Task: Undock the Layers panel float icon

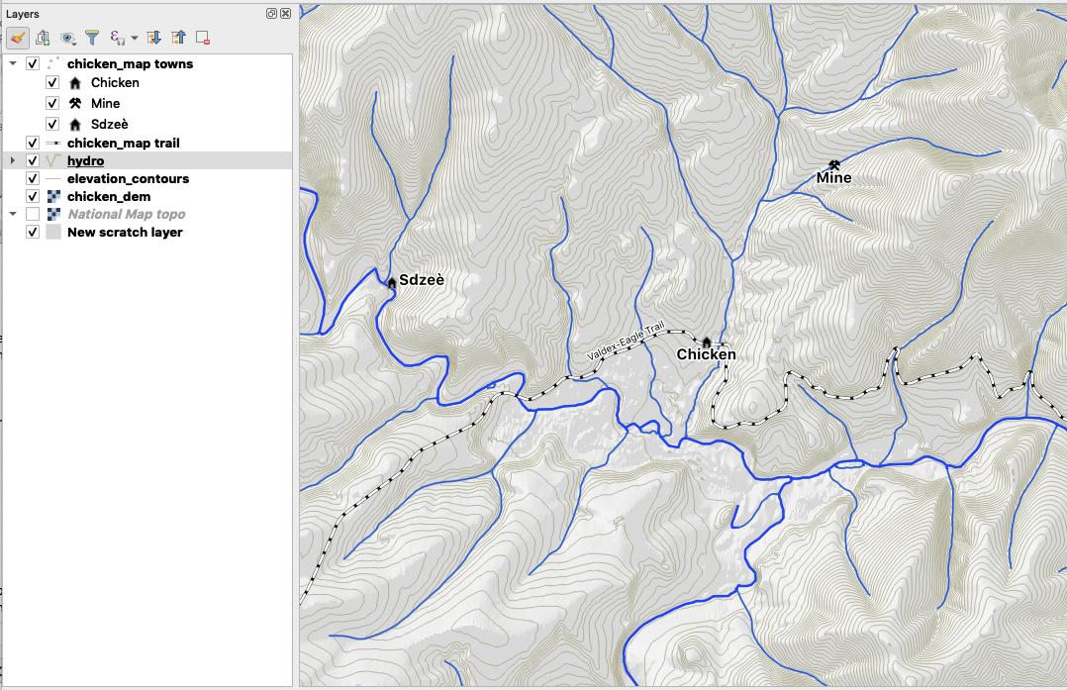Action: [271, 14]
